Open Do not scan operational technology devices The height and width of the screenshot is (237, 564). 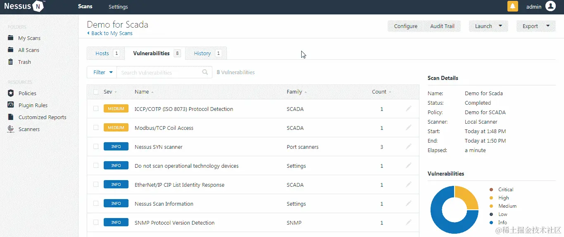pos(187,166)
